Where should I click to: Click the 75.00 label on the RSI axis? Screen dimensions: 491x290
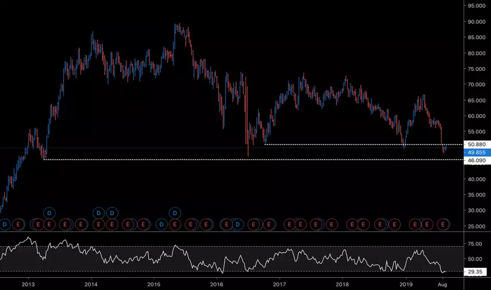click(x=475, y=244)
